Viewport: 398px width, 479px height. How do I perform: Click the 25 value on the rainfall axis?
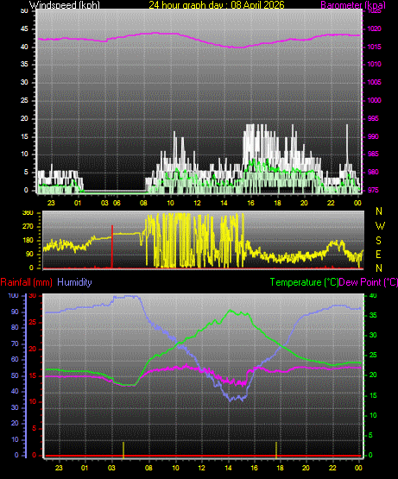pos(33,323)
